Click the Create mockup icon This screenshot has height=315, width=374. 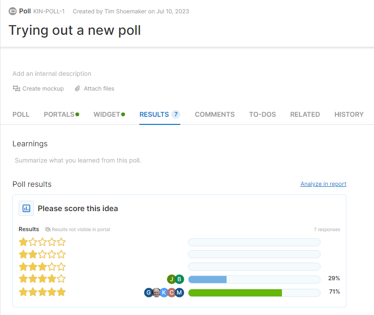(x=16, y=89)
